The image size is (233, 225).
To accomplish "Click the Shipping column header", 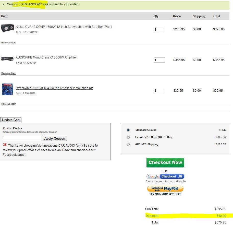I will [x=199, y=16].
